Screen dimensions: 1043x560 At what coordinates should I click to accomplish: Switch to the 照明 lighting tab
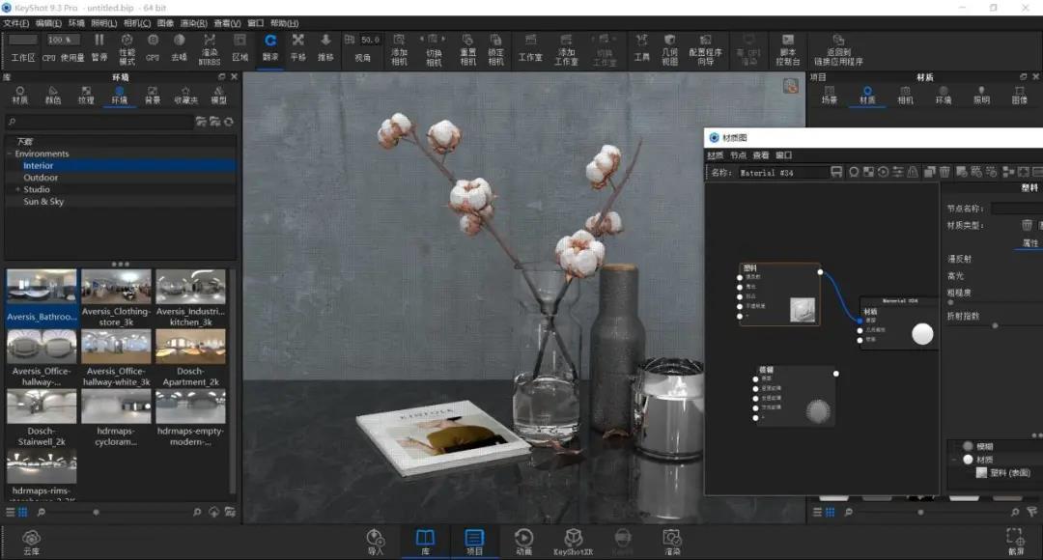coord(981,95)
